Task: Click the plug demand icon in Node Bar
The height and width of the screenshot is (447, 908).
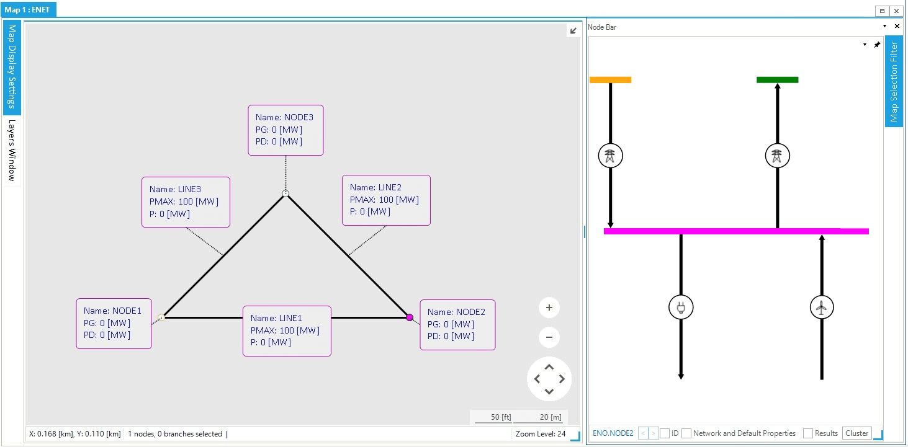Action: click(681, 307)
